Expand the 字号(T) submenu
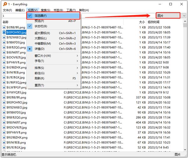The width and height of the screenshot is (188, 158). (53, 61)
